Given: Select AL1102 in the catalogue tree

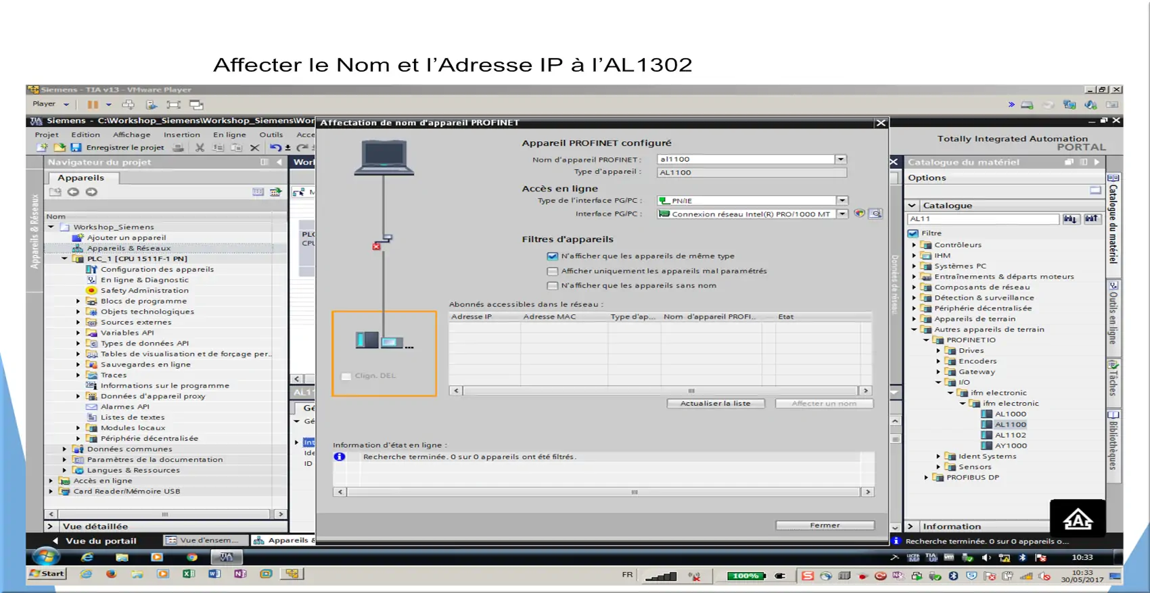Looking at the screenshot, I should [1010, 435].
